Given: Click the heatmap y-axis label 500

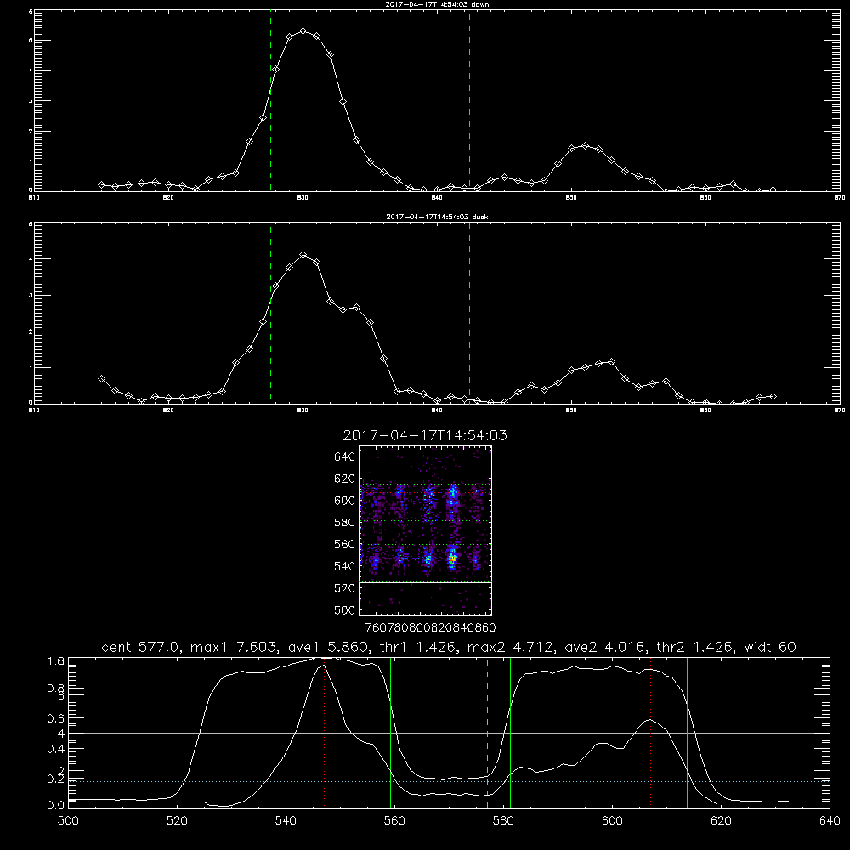Looking at the screenshot, I should (345, 609).
